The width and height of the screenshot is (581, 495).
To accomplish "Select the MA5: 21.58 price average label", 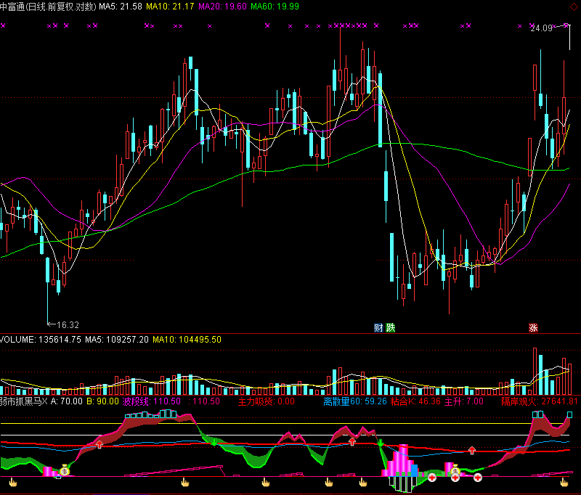I will tap(121, 7).
